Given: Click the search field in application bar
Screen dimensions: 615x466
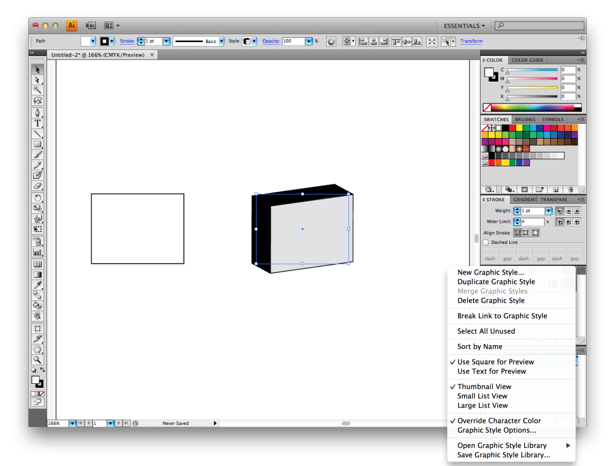Looking at the screenshot, I should pos(539,26).
